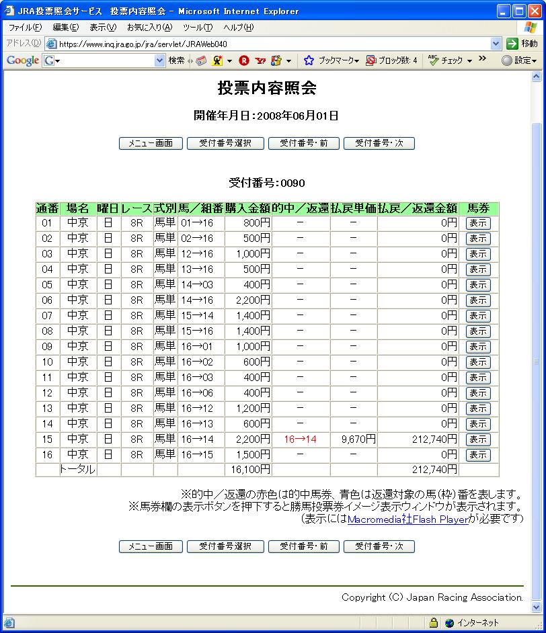This screenshot has width=546, height=633.
Task: Click 表示 button for row 01
Action: point(478,223)
